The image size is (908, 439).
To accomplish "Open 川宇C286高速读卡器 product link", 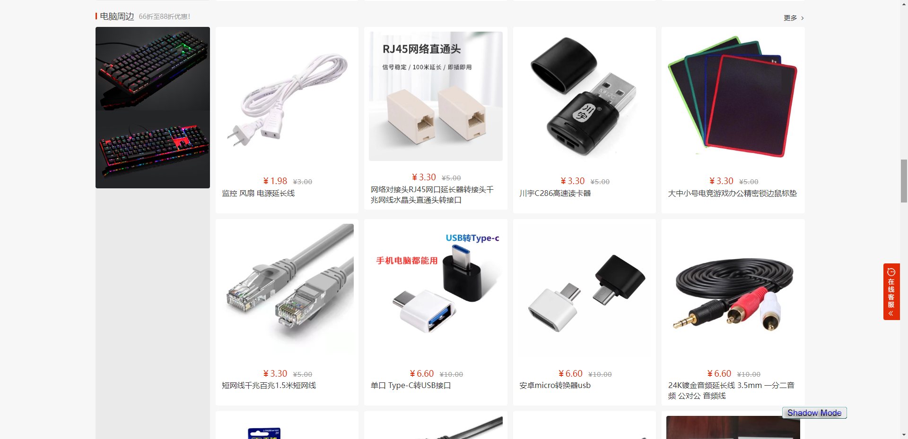I will click(555, 194).
